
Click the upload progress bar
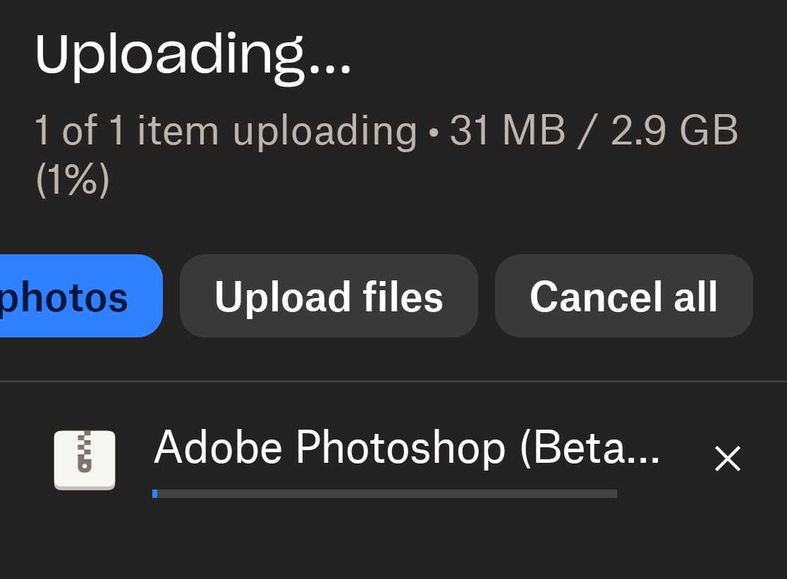384,494
